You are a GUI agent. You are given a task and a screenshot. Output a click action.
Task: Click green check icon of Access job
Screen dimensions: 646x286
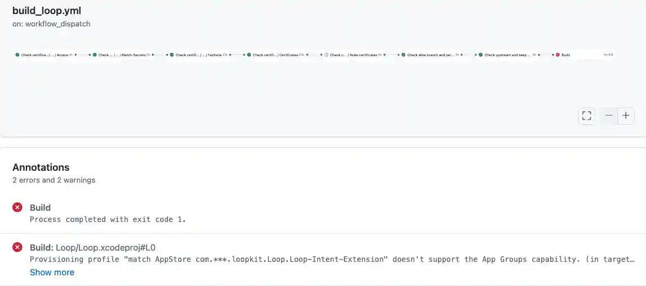(x=17, y=55)
